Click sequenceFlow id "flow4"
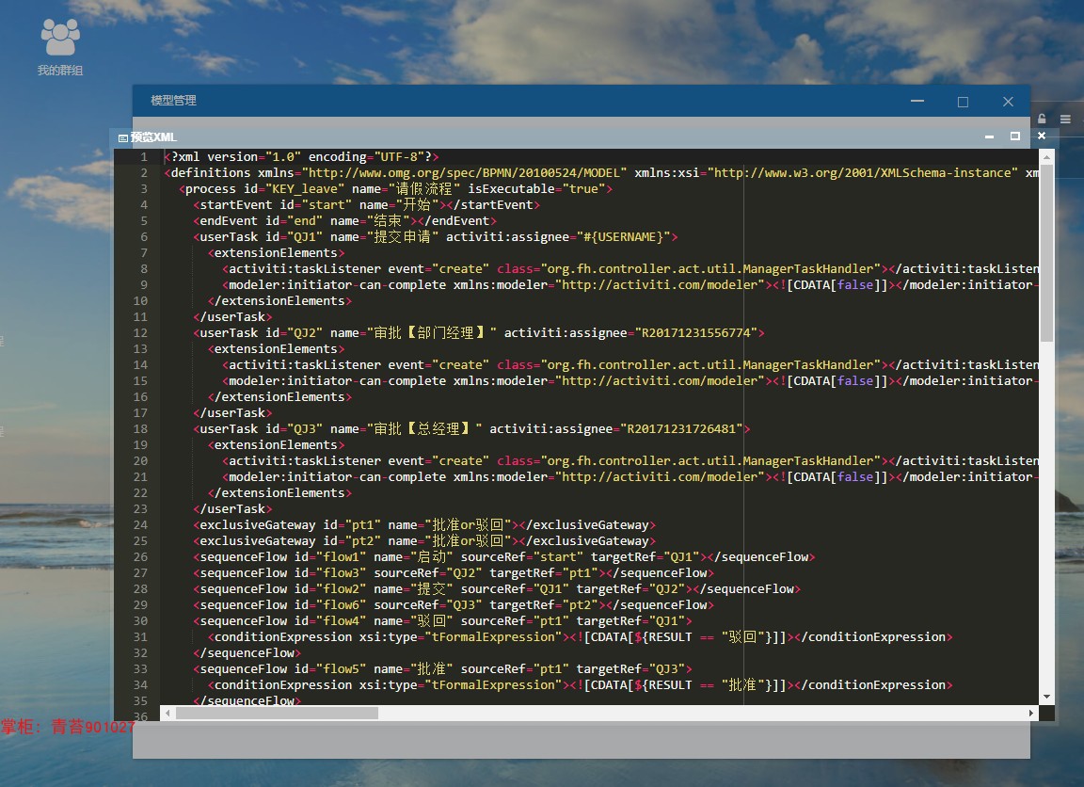This screenshot has width=1084, height=787. tap(341, 620)
